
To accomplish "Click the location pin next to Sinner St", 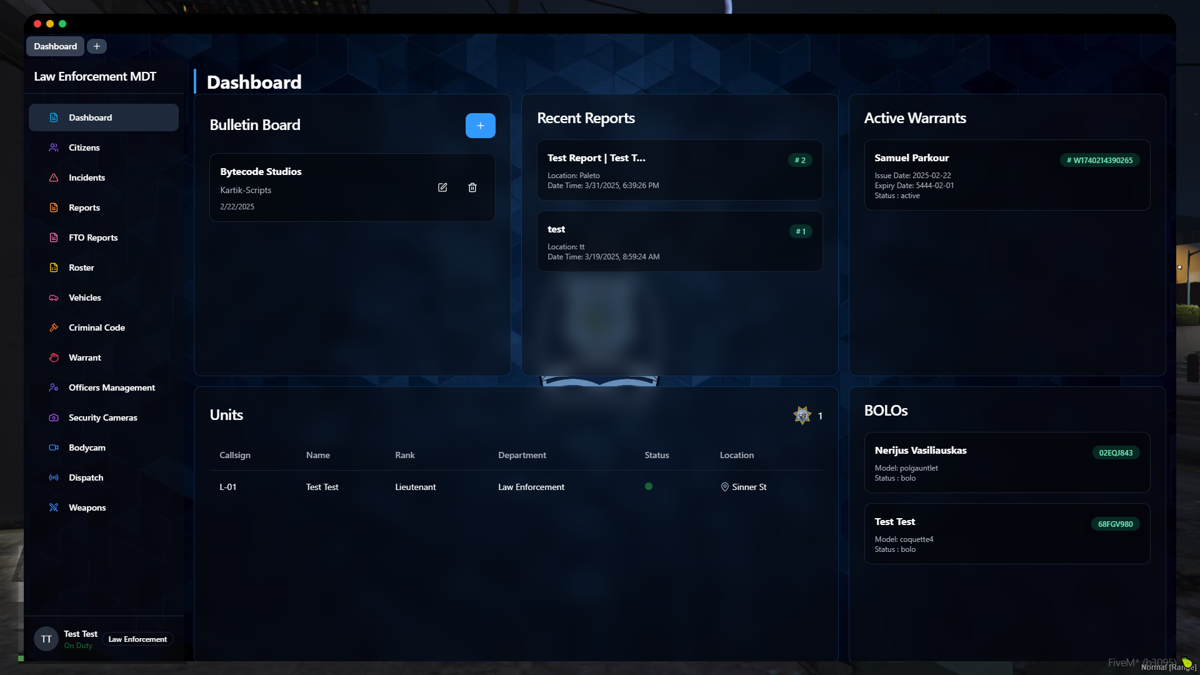I will pos(725,486).
